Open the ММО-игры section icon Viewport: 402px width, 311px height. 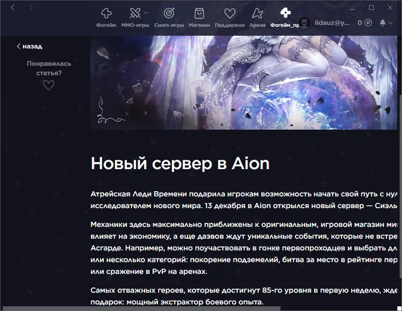coord(135,13)
